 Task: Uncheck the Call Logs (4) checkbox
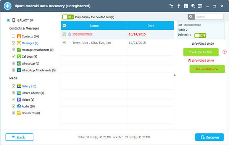click(13, 56)
